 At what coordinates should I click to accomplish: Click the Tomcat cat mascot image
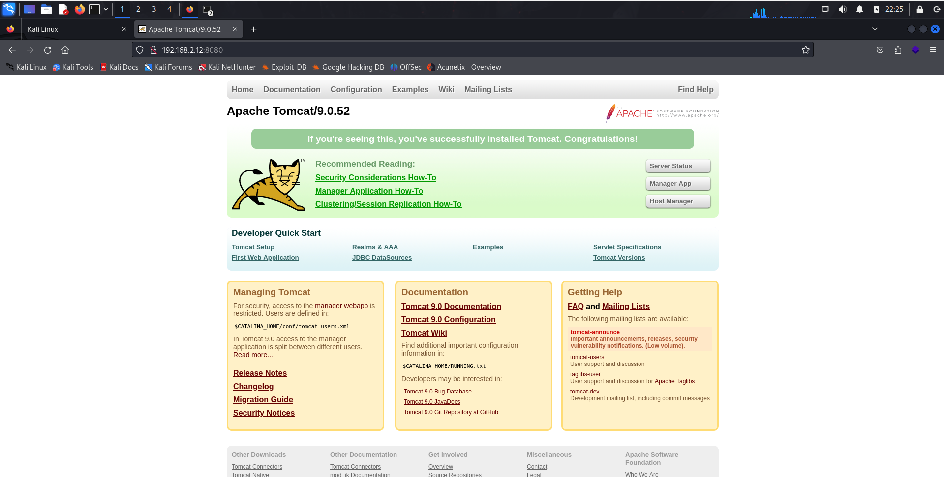click(x=269, y=184)
